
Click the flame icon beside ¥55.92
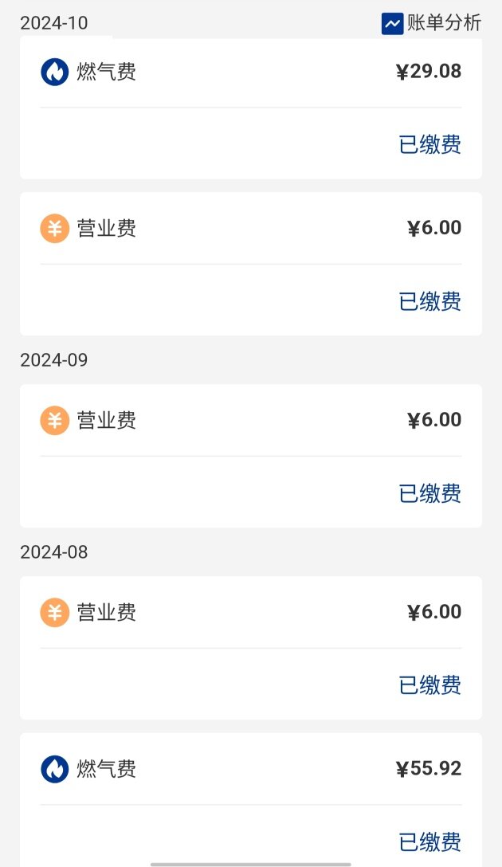pos(55,769)
